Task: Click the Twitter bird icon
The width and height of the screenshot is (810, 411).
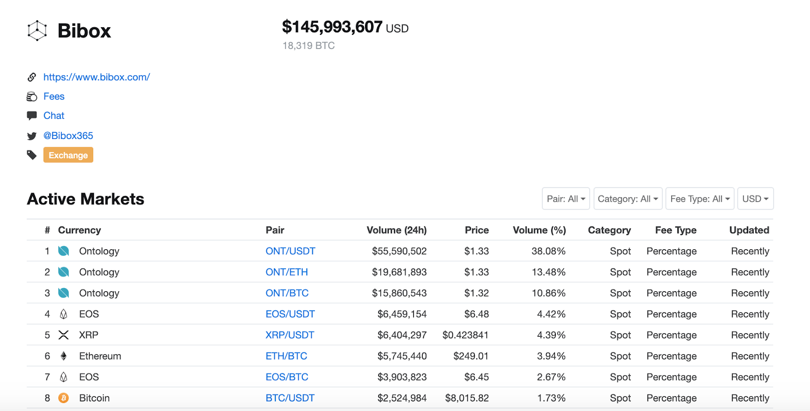Action: (x=32, y=135)
